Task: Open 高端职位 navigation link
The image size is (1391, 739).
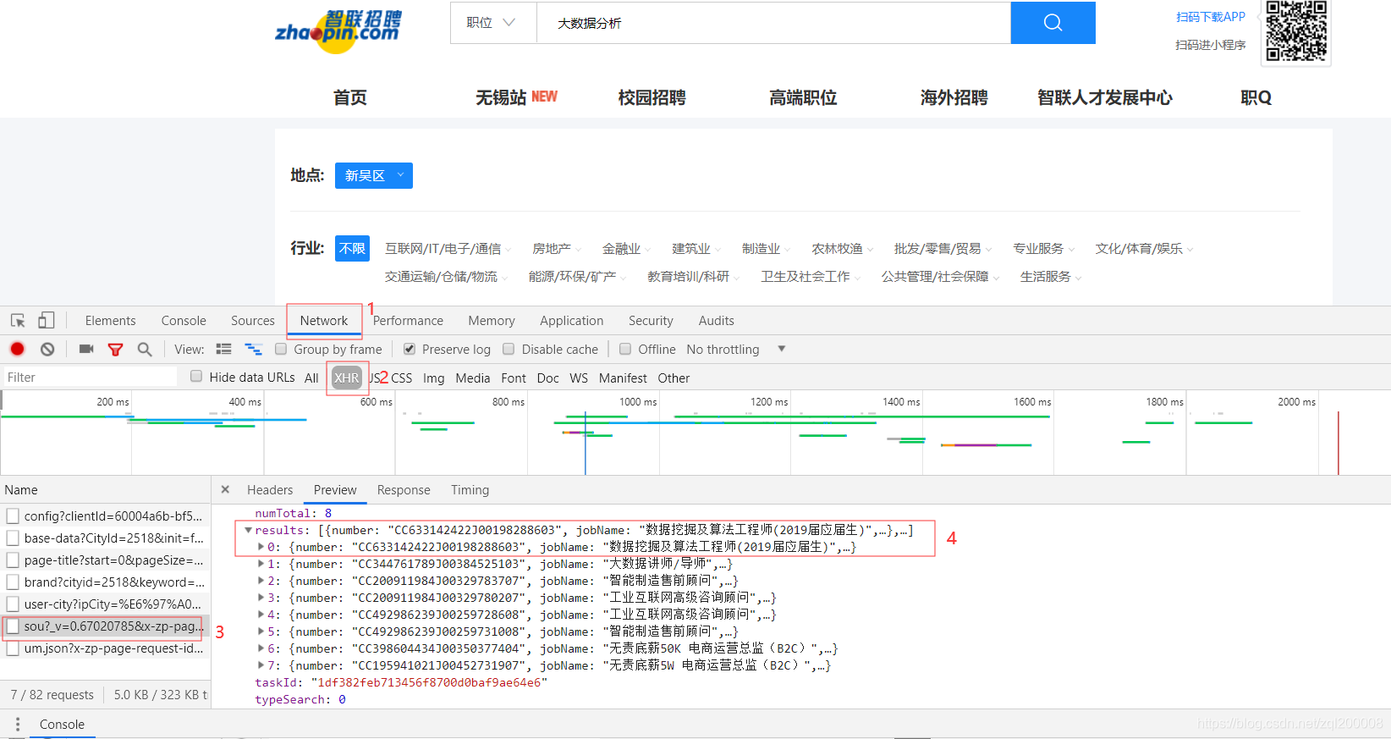Action: 803,97
